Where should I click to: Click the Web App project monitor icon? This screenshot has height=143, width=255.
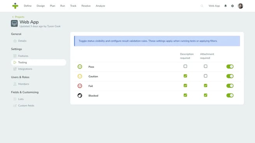click(14, 23)
